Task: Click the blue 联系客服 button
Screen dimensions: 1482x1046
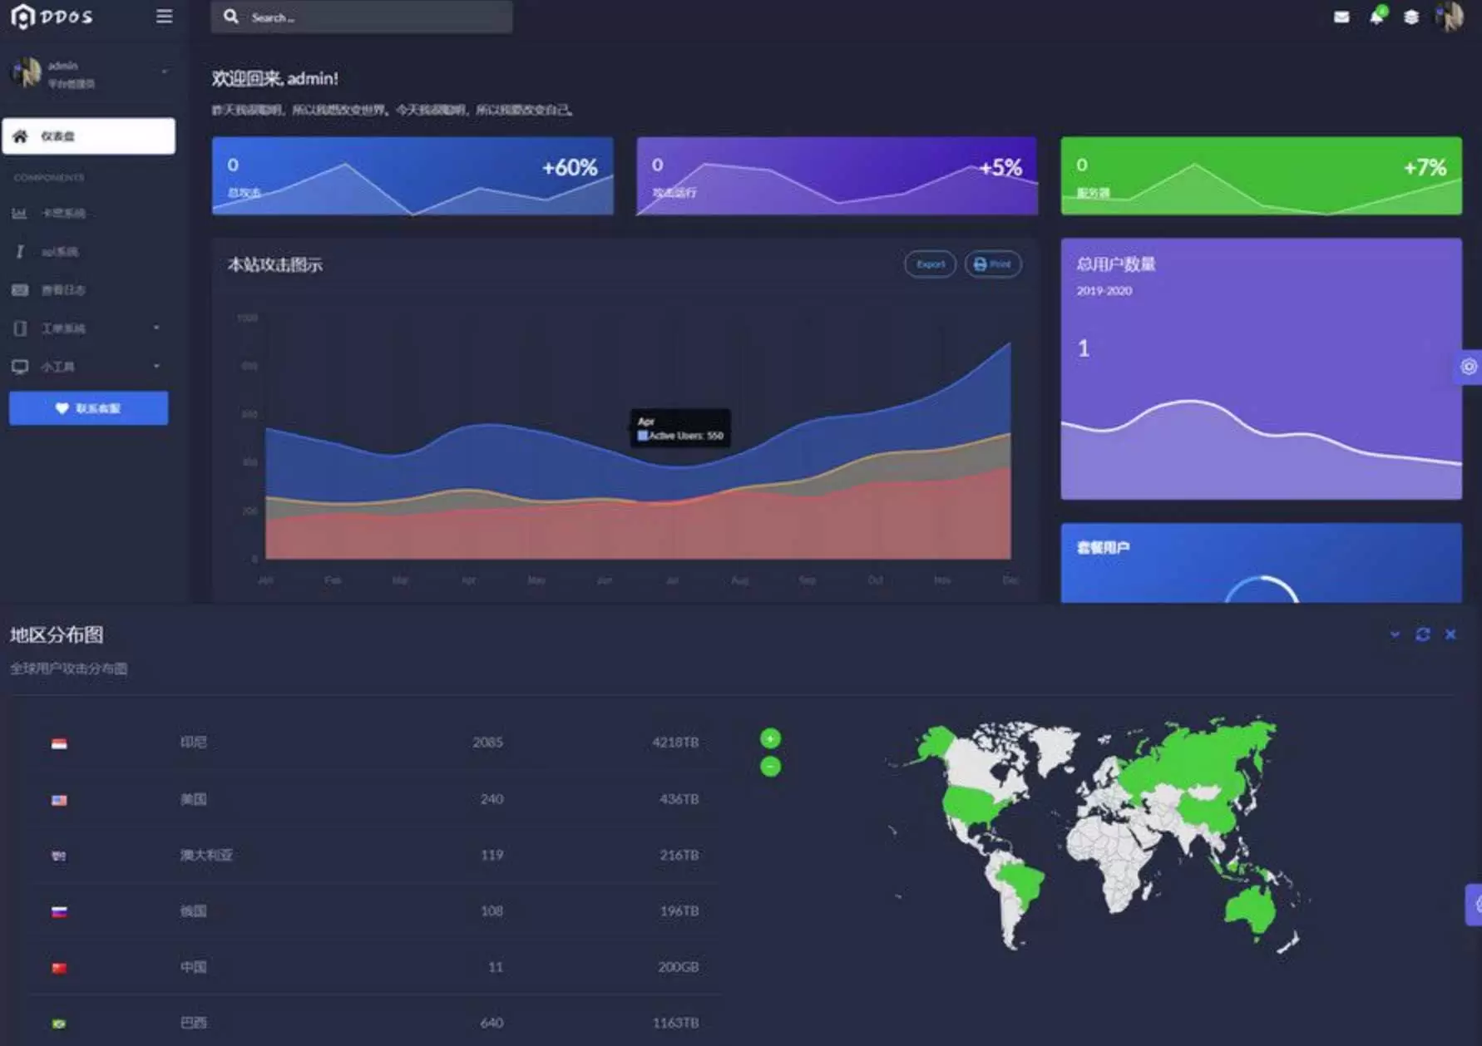Action: pos(89,408)
